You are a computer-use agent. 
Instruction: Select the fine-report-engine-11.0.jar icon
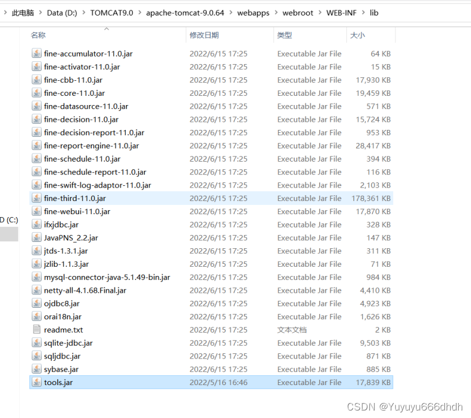pos(36,145)
